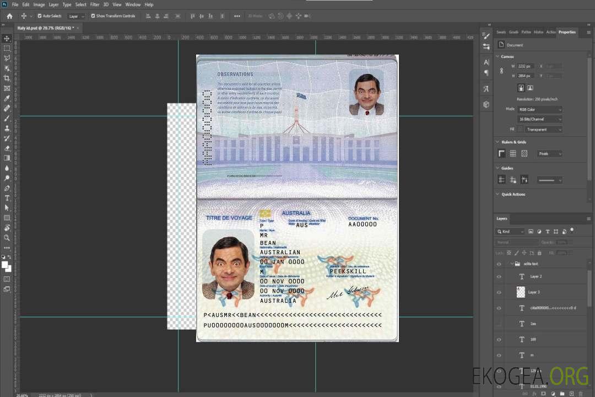
Task: Expand the Quick Actions section
Action: click(x=497, y=195)
